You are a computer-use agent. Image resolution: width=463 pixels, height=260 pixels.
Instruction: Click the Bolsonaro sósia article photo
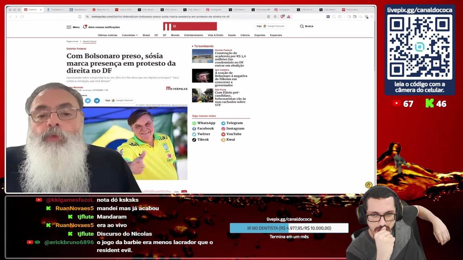point(136,143)
